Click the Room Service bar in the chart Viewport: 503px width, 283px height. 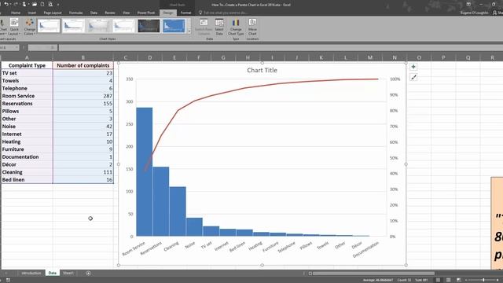click(x=145, y=172)
